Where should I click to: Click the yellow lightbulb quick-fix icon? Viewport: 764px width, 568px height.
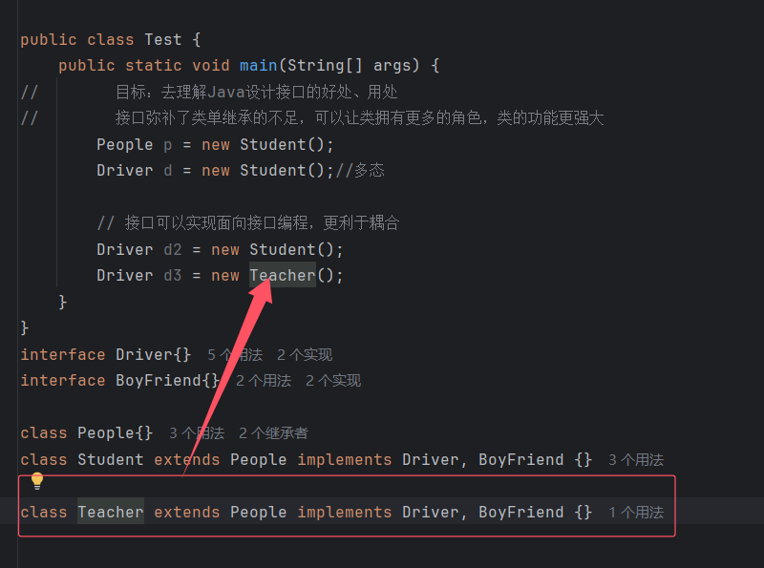tap(37, 481)
